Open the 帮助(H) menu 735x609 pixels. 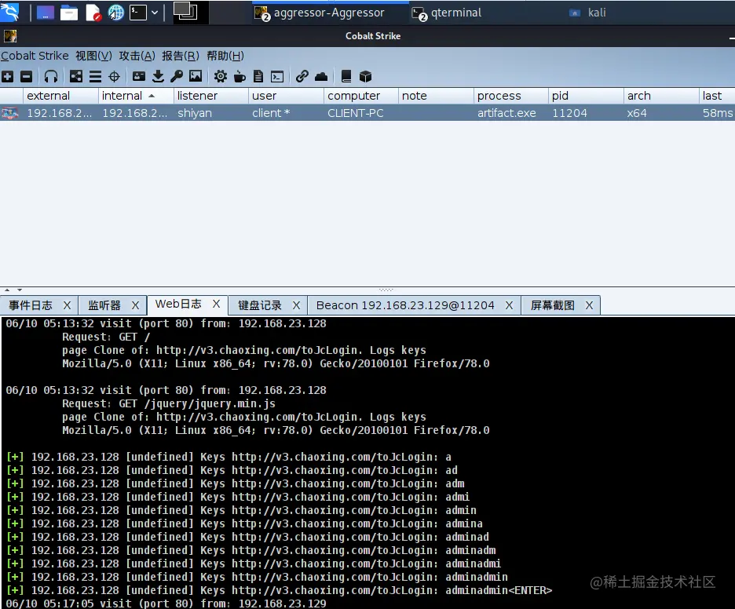pos(225,56)
